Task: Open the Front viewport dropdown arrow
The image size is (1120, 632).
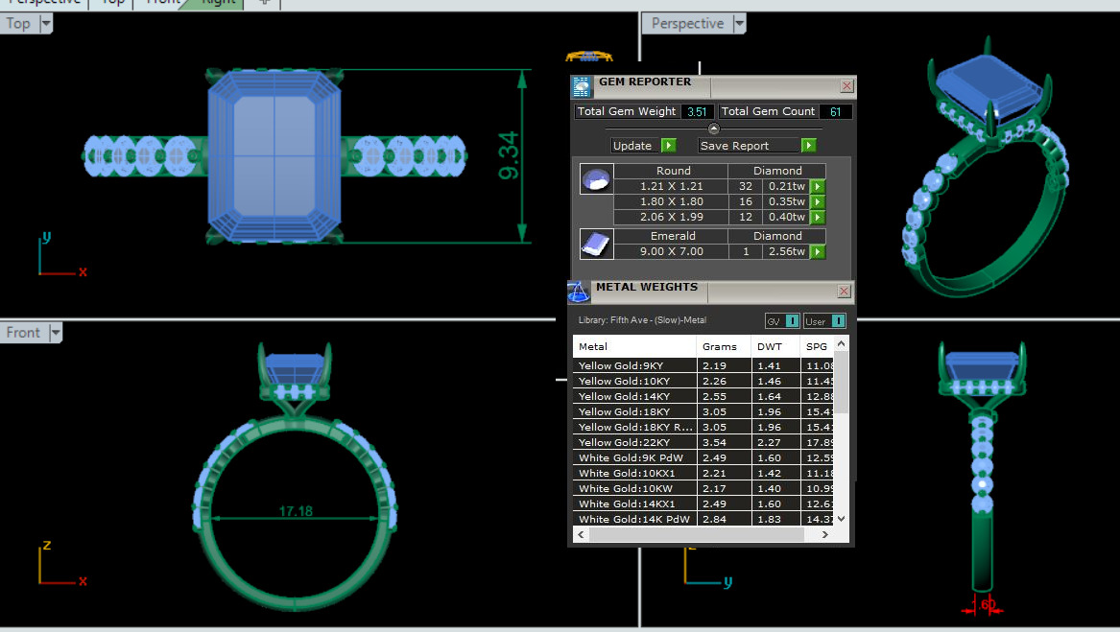Action: tap(55, 333)
